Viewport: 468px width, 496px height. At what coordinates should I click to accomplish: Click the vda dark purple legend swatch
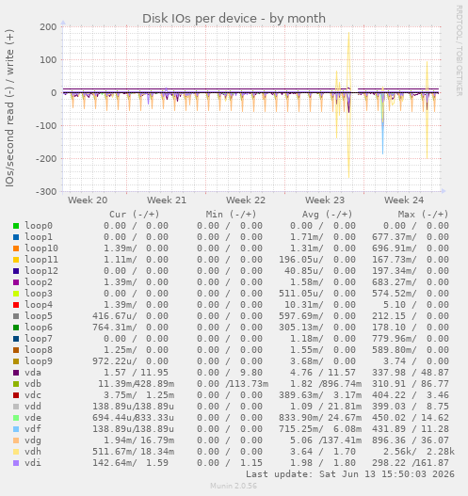coord(16,373)
